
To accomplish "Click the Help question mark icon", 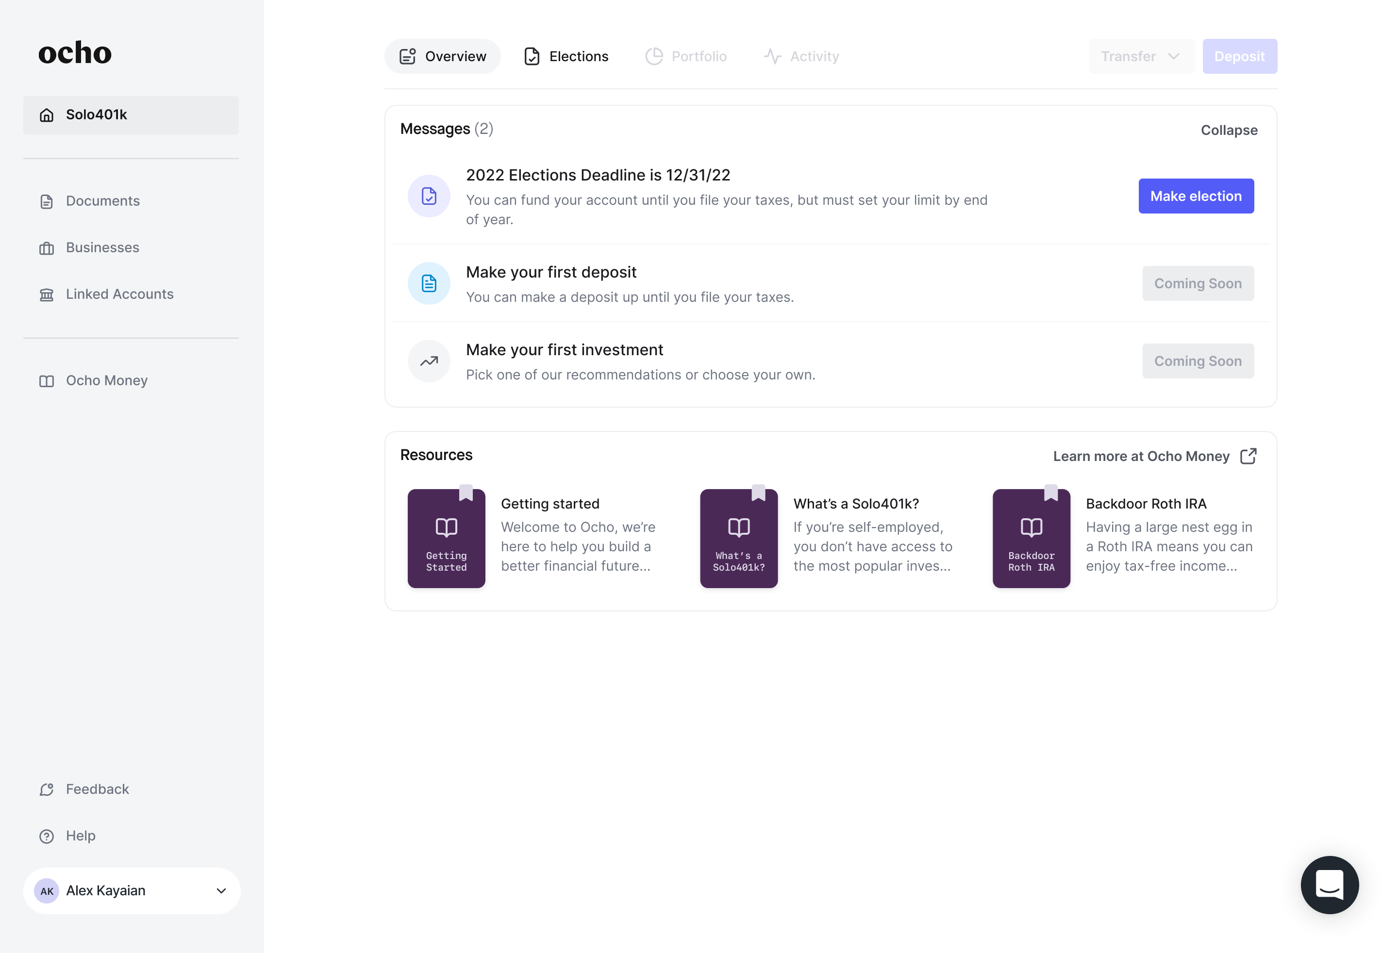I will coord(46,837).
